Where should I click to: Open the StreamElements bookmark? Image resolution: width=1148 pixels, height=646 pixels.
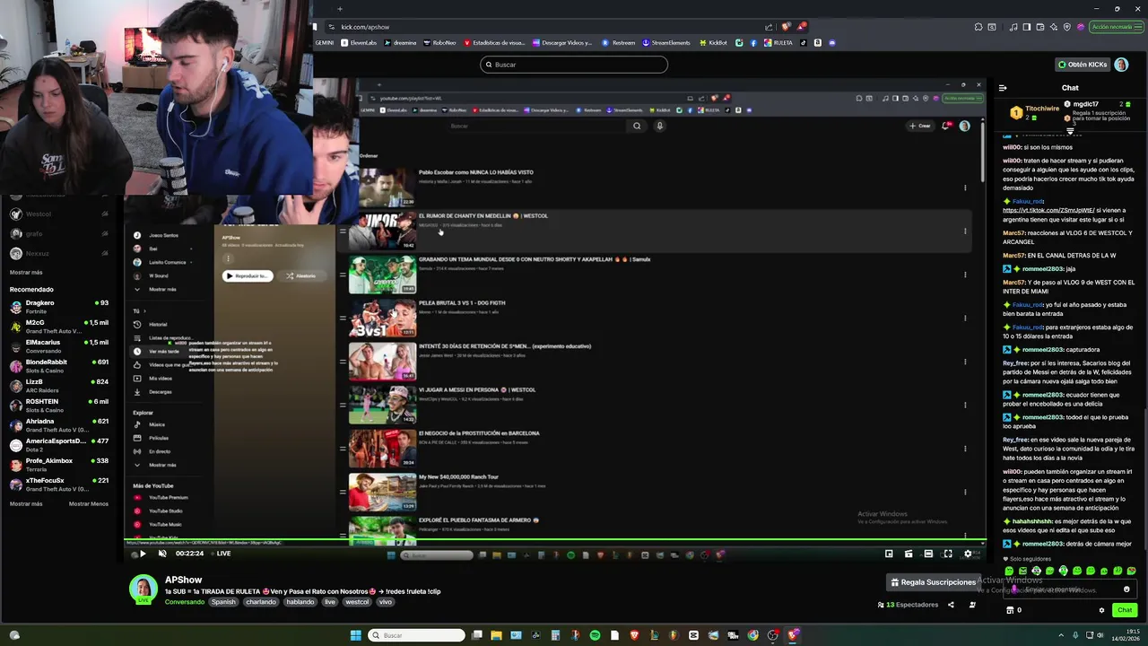[x=666, y=42]
